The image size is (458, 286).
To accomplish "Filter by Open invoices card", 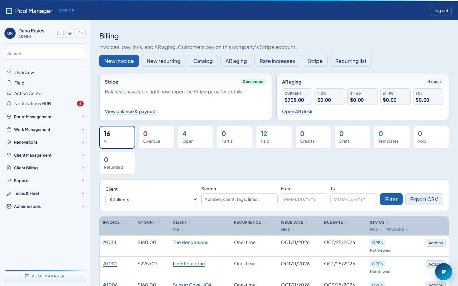I will pyautogui.click(x=196, y=137).
